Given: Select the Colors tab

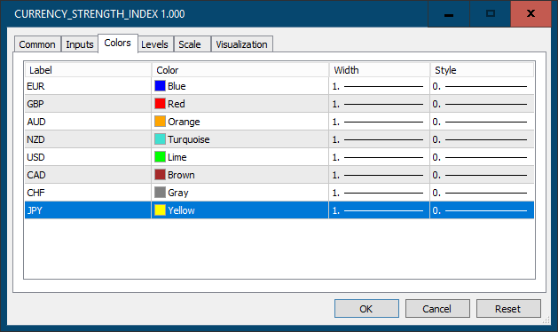Looking at the screenshot, I should (118, 43).
